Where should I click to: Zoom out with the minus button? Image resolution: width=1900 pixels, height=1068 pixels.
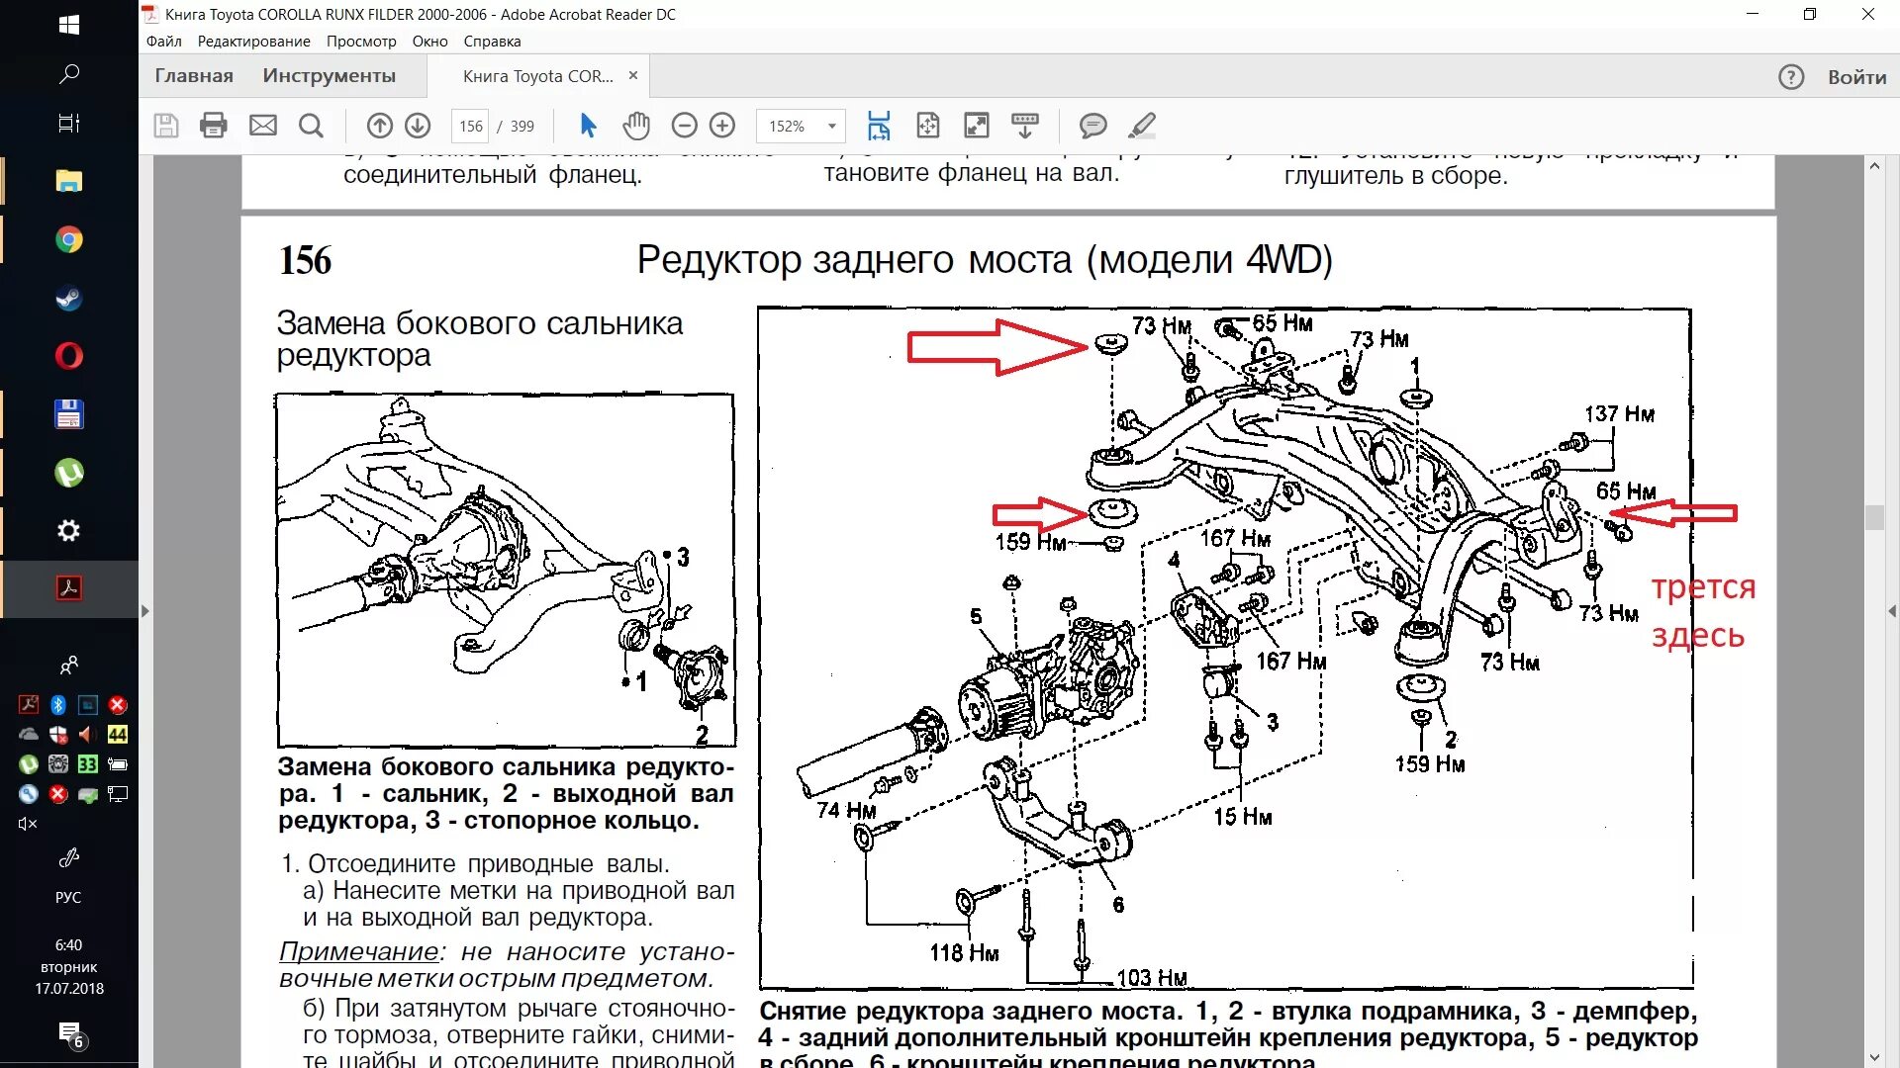[x=685, y=126]
